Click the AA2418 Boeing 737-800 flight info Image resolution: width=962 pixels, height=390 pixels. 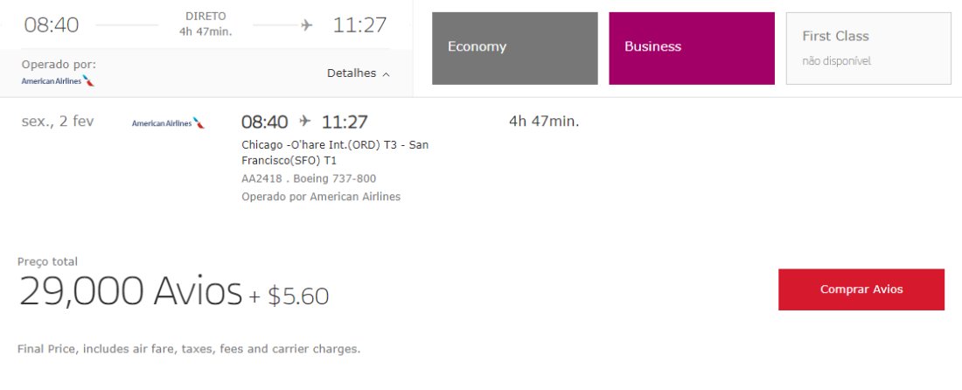(309, 178)
